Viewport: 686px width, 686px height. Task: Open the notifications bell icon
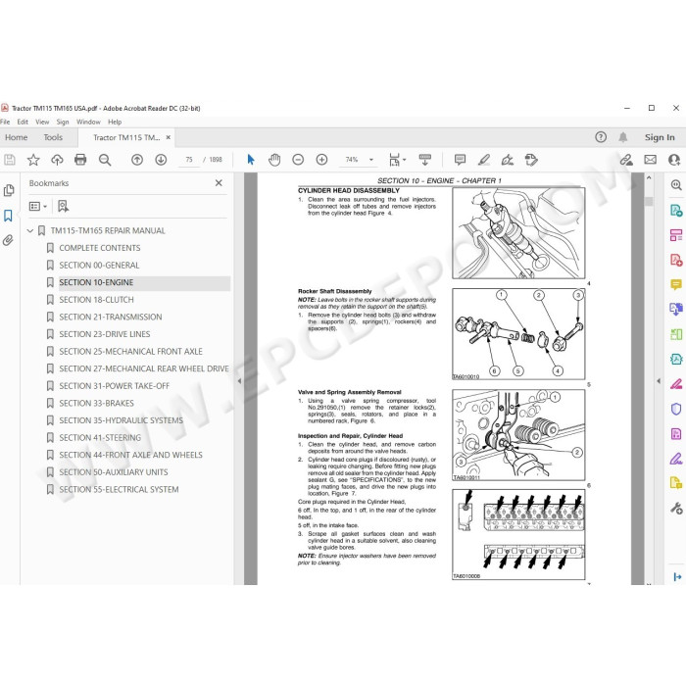click(623, 137)
